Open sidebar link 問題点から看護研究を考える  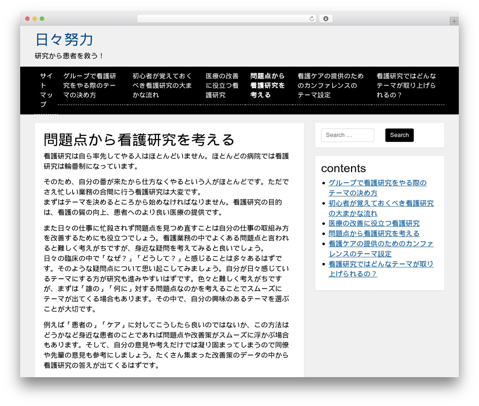(x=374, y=233)
